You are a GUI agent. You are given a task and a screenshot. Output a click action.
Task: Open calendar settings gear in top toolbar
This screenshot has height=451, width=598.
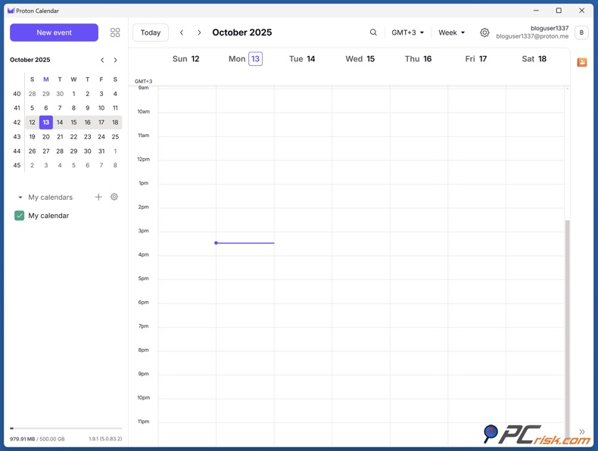pyautogui.click(x=484, y=33)
